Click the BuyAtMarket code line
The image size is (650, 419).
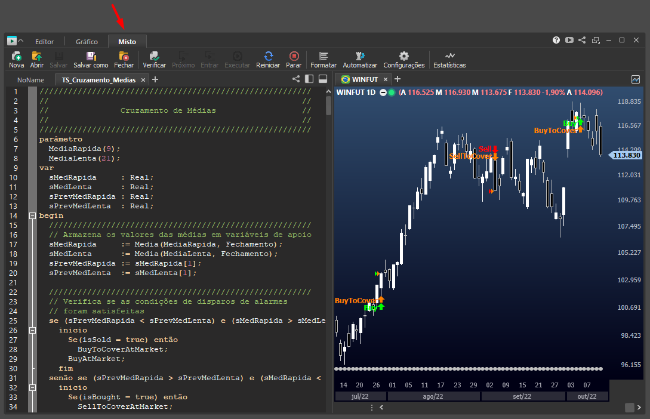[96, 359]
